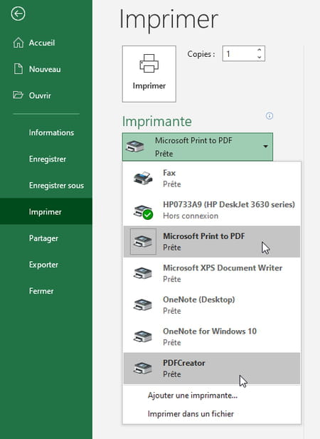Select the HP DeskJet 3630 printer icon
The width and height of the screenshot is (320, 439).
click(x=143, y=211)
